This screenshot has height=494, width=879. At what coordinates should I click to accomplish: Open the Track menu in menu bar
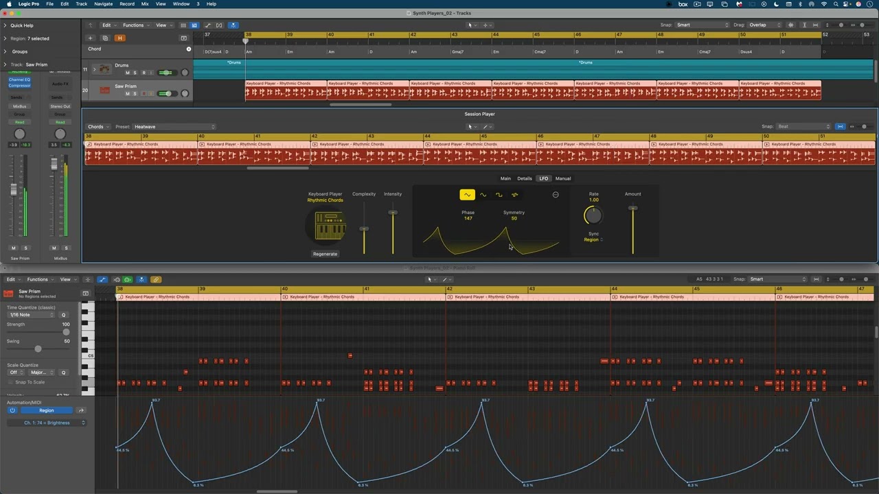coord(82,3)
